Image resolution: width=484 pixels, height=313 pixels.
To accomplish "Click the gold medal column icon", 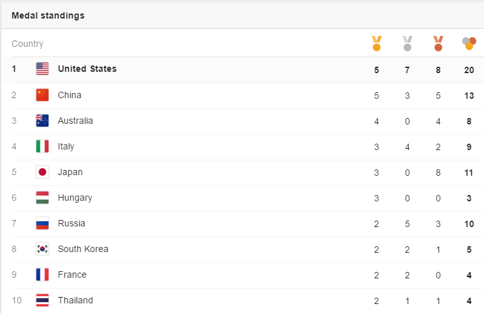I will point(377,44).
